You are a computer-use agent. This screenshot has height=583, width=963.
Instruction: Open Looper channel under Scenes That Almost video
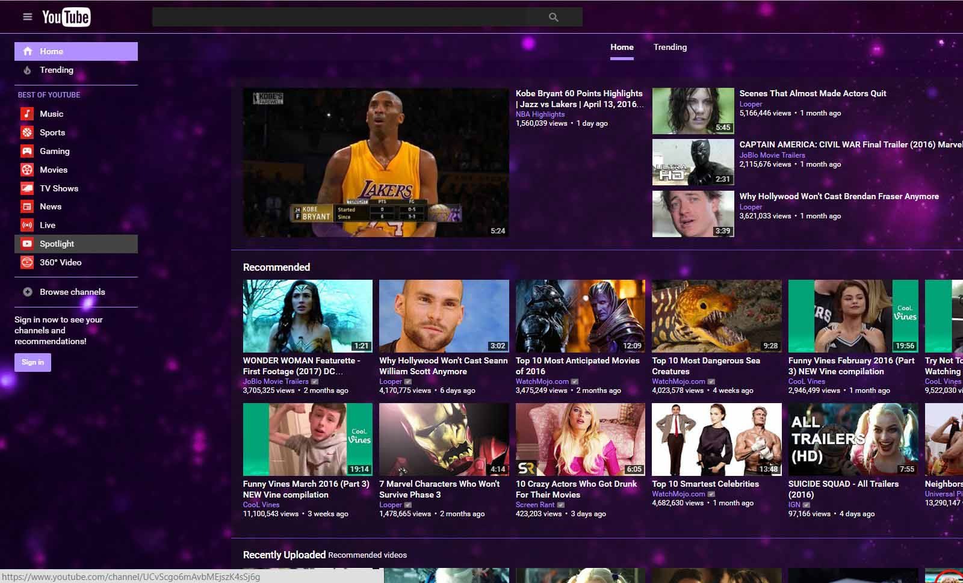click(751, 104)
